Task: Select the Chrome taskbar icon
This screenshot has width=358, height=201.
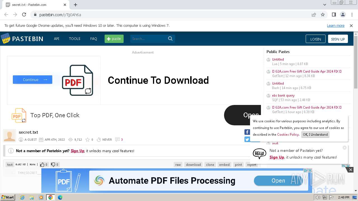Action: coord(51,197)
